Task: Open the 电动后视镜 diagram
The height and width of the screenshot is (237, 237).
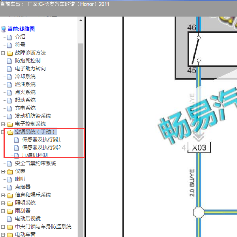Action: click(x=28, y=218)
